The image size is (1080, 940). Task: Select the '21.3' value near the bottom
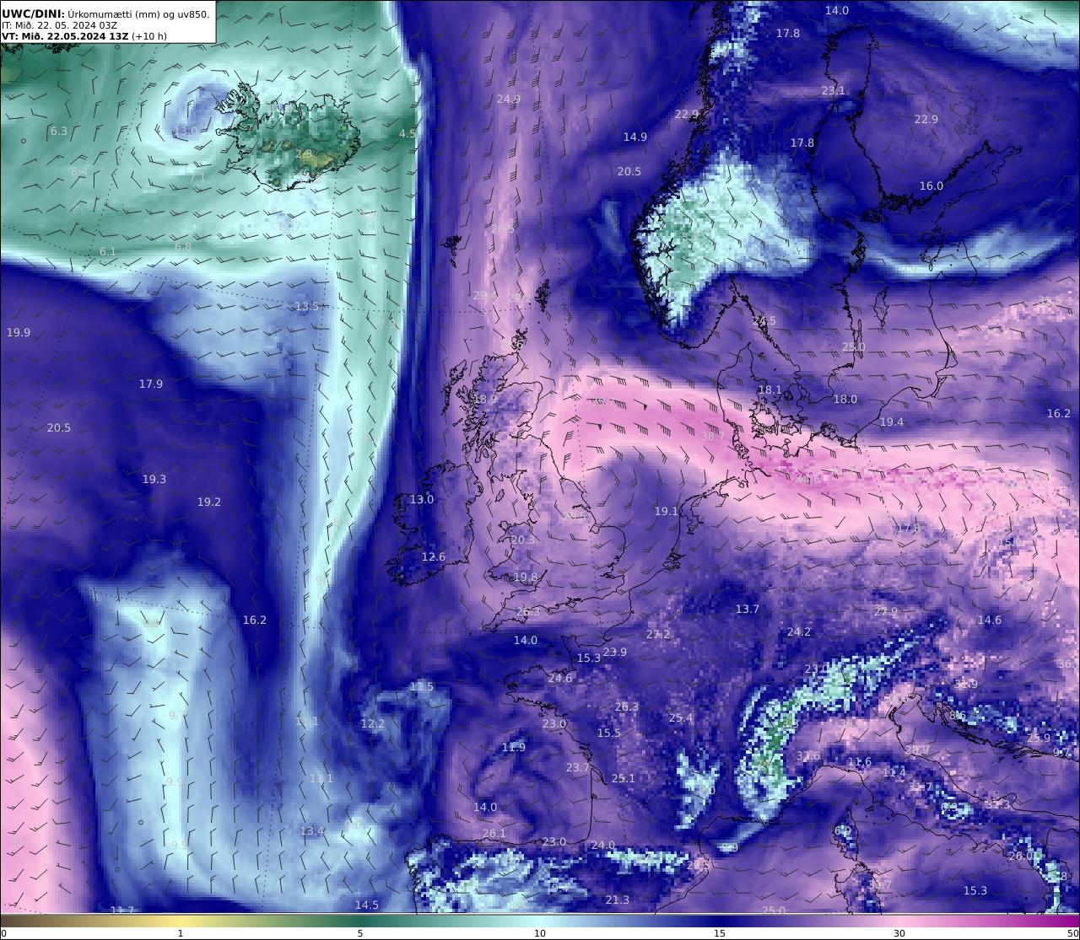(618, 900)
